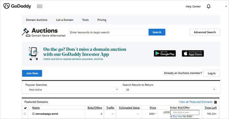Open the Popular Searches dropdown
The height and width of the screenshot is (119, 229).
tap(72, 89)
